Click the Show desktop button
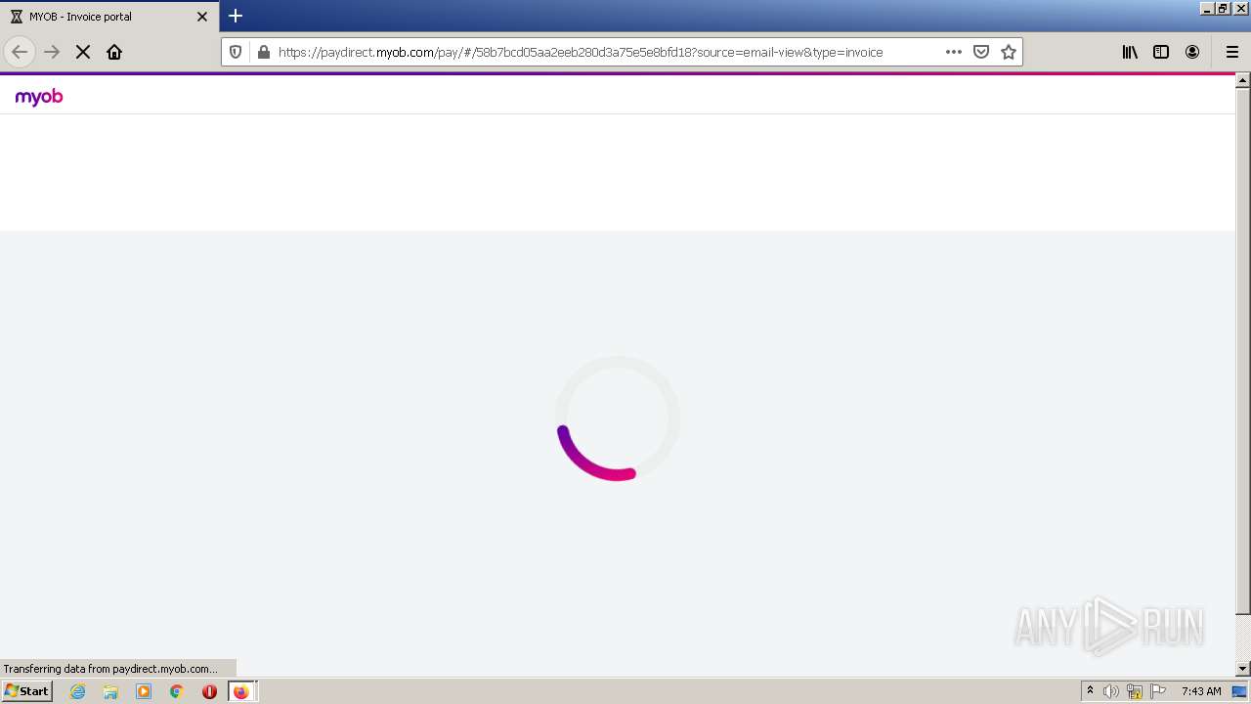This screenshot has width=1251, height=704. [x=1240, y=691]
